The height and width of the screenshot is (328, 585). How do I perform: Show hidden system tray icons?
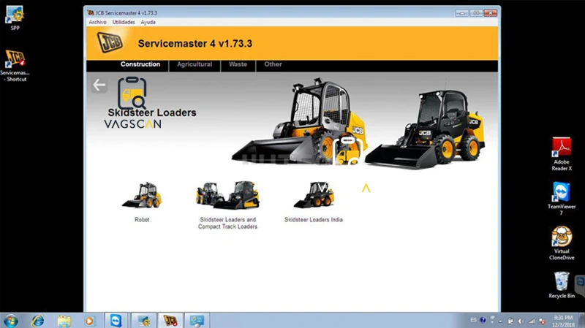[500, 321]
